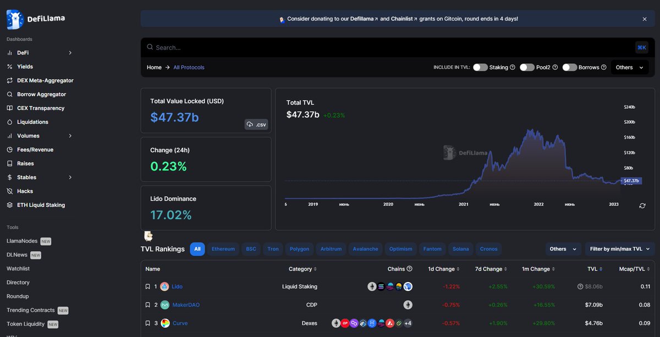Expand the Volumes sidebar submenu chevron
Image resolution: width=660 pixels, height=337 pixels.
click(x=70, y=136)
